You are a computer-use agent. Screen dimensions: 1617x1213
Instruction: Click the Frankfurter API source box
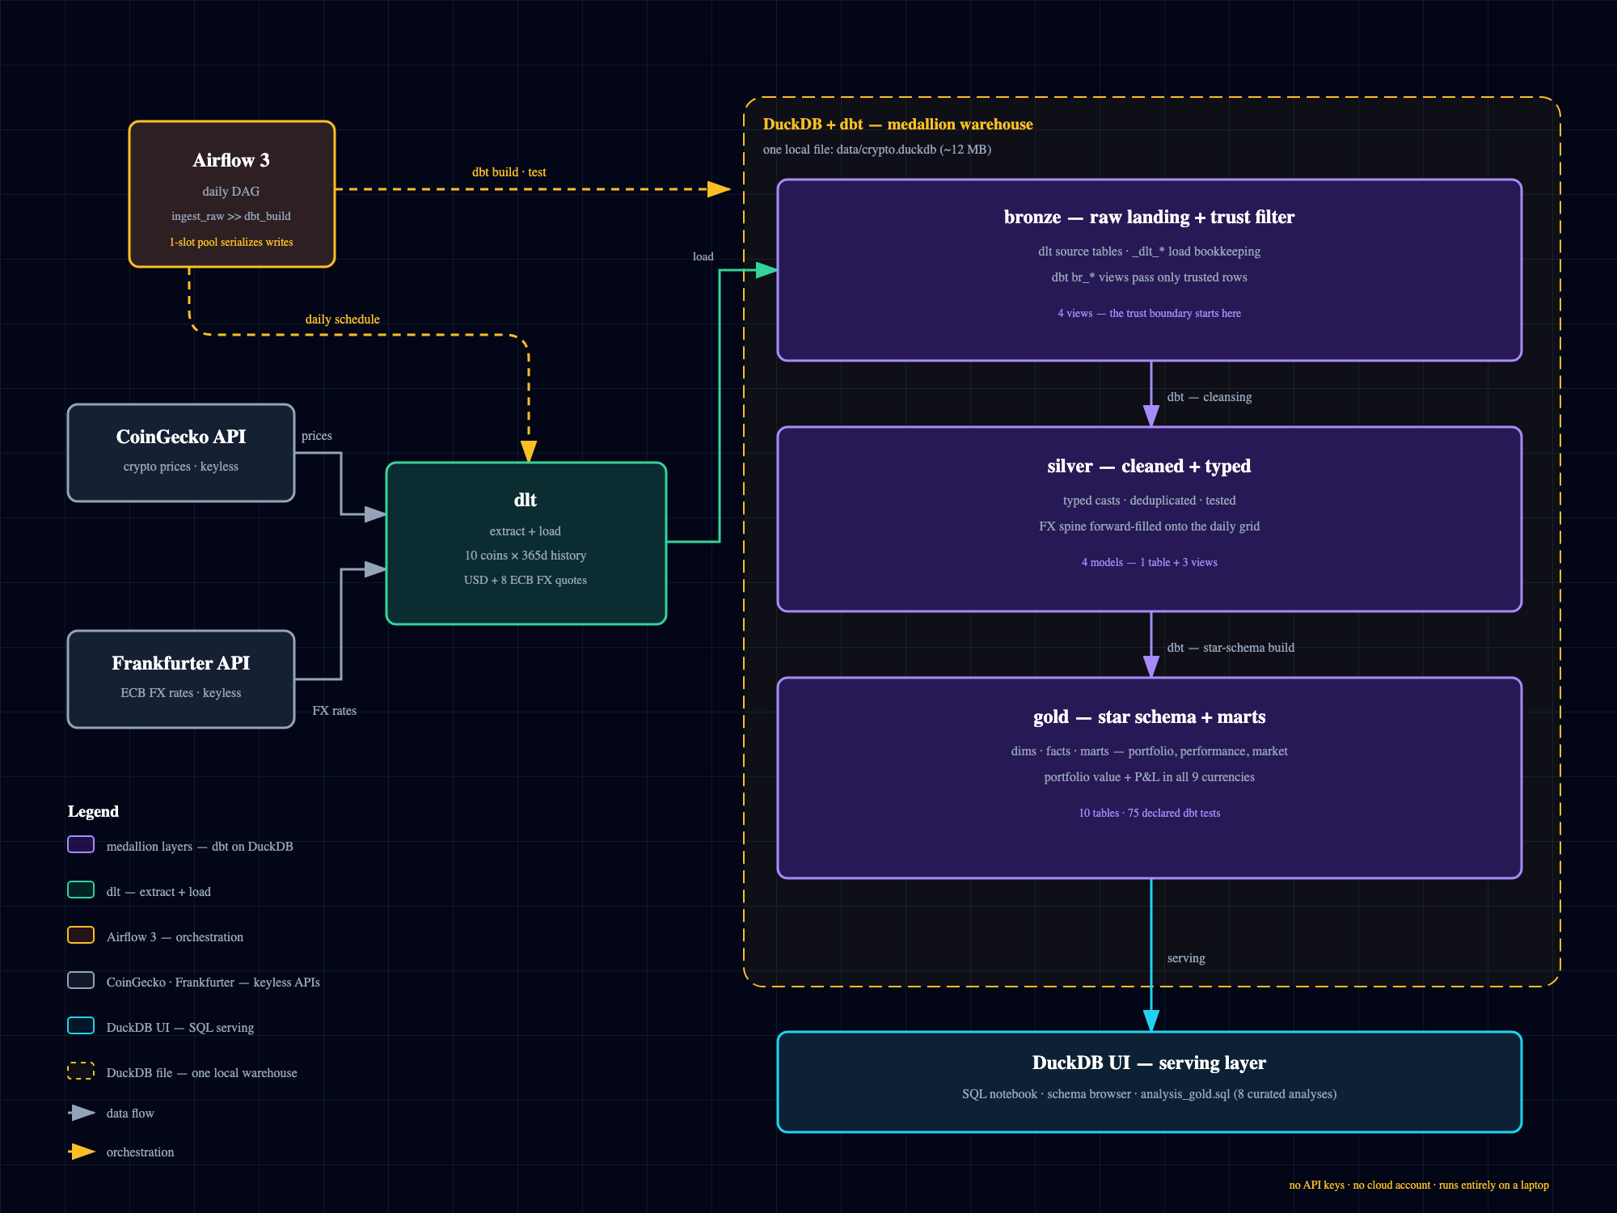181,679
